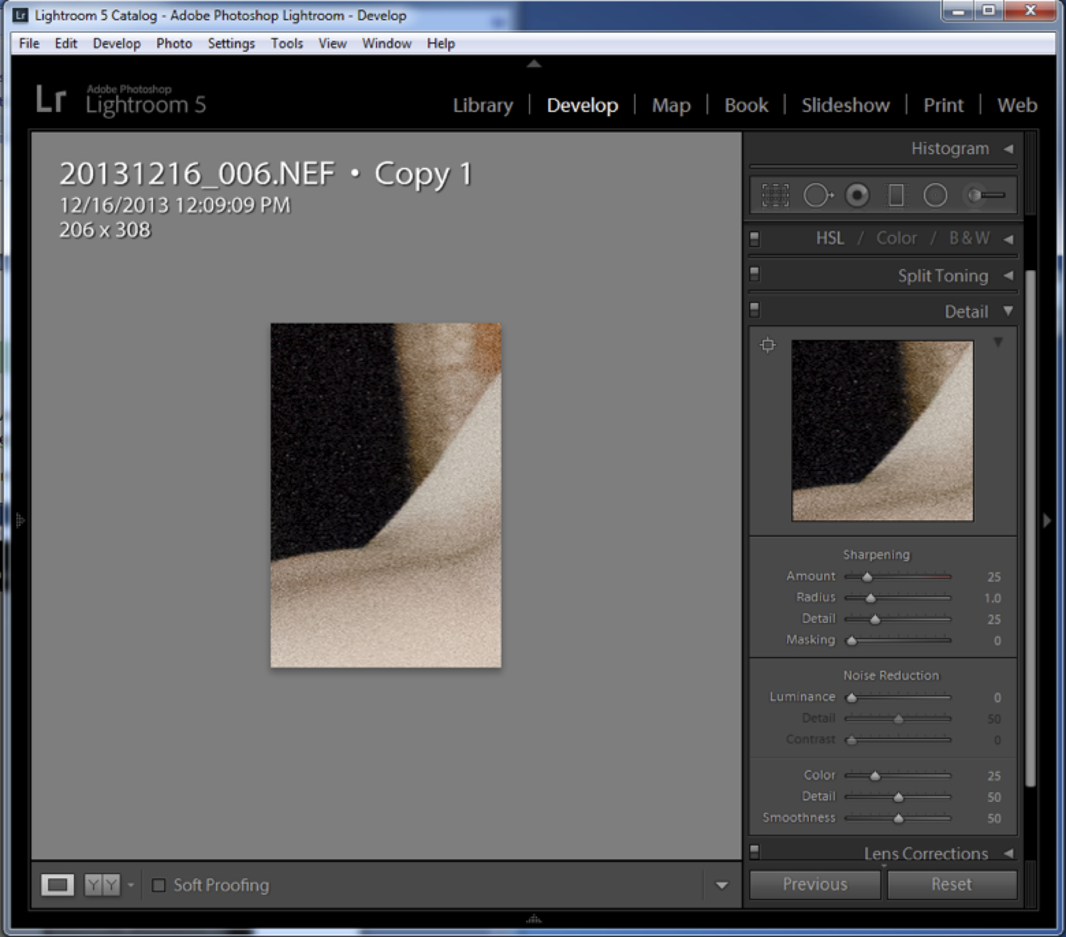The width and height of the screenshot is (1066, 937).
Task: Activate the Red Eye Correction tool
Action: (x=857, y=195)
